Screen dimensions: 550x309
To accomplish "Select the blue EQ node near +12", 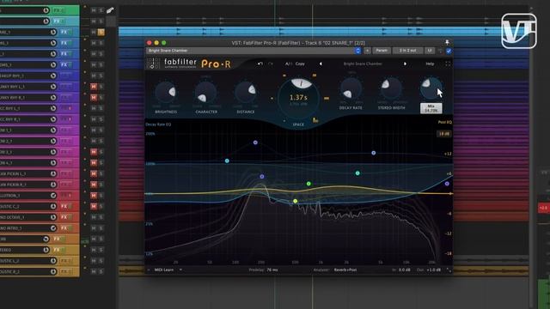I will pyautogui.click(x=374, y=153).
